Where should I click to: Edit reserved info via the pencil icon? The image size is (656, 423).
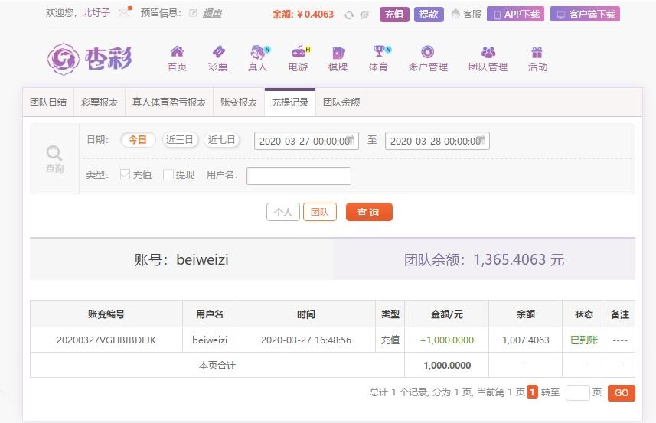click(193, 13)
